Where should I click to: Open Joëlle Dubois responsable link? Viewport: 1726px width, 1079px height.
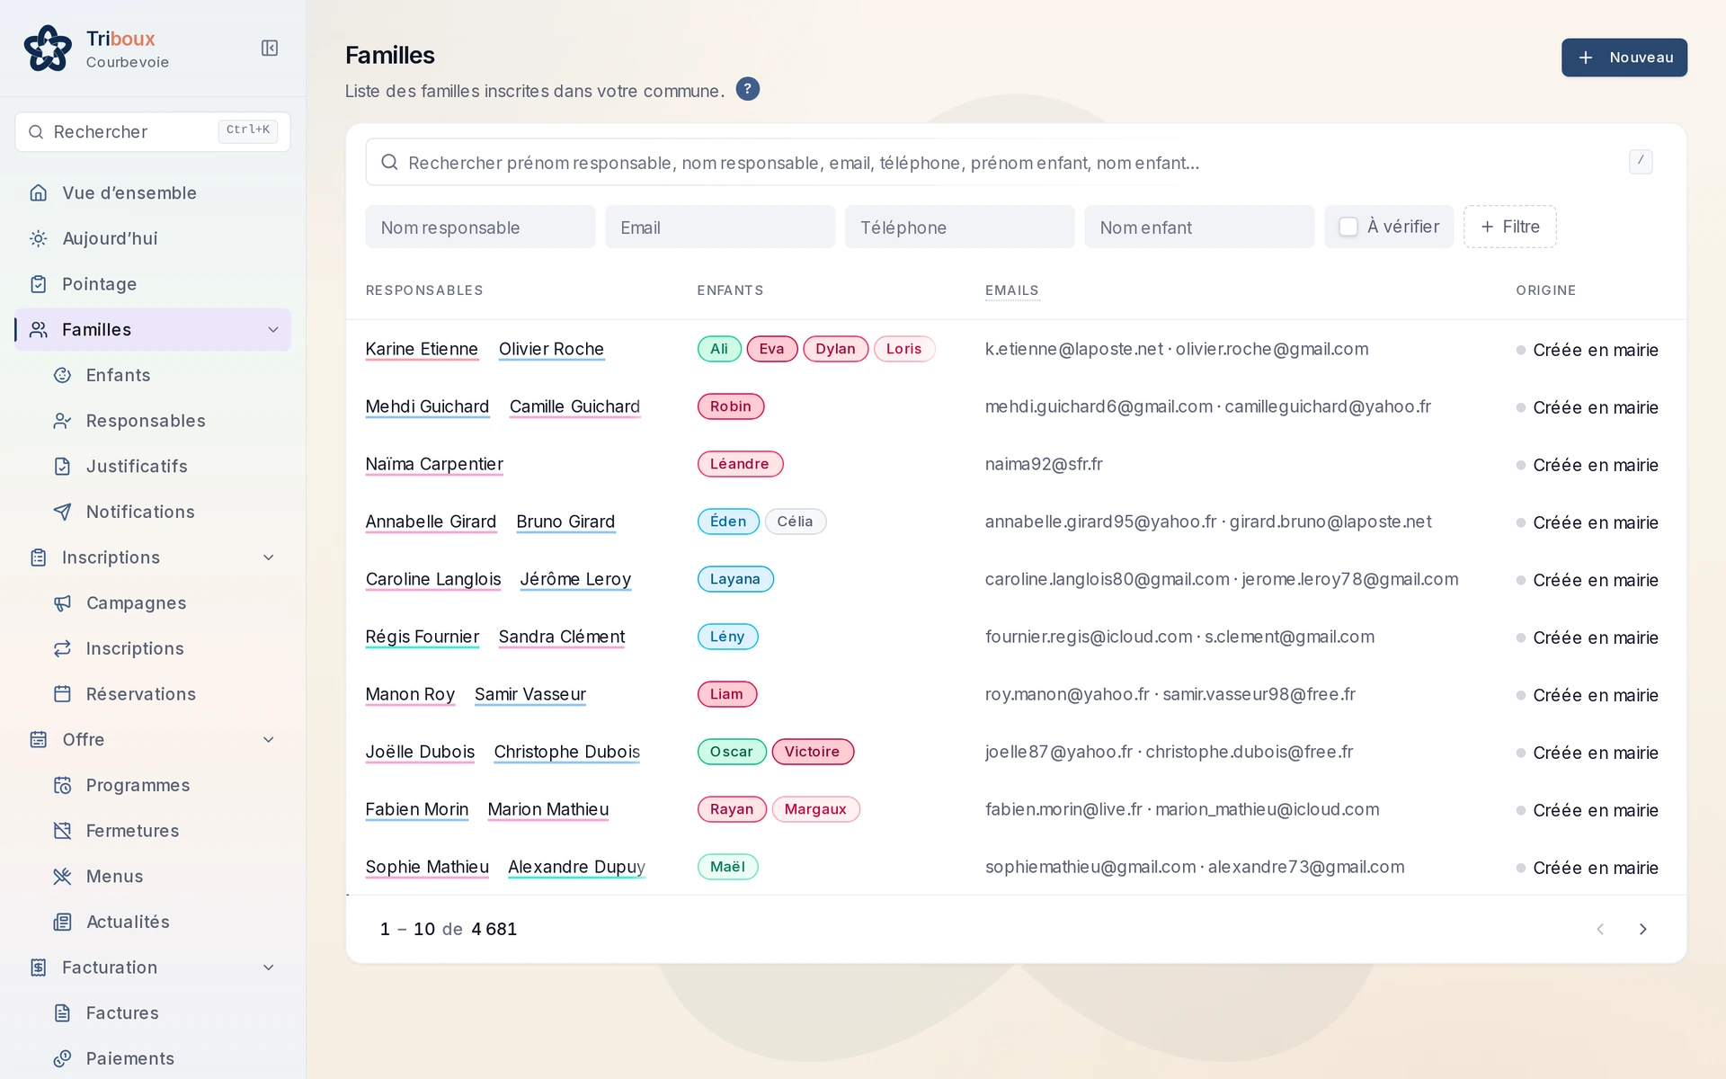click(x=420, y=752)
